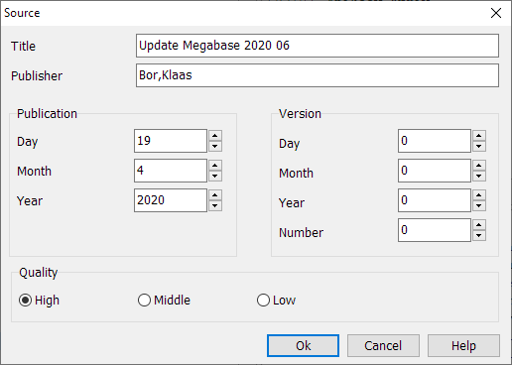Viewport: 512px width, 365px height.
Task: Increase Version Year with up arrow
Action: click(479, 195)
